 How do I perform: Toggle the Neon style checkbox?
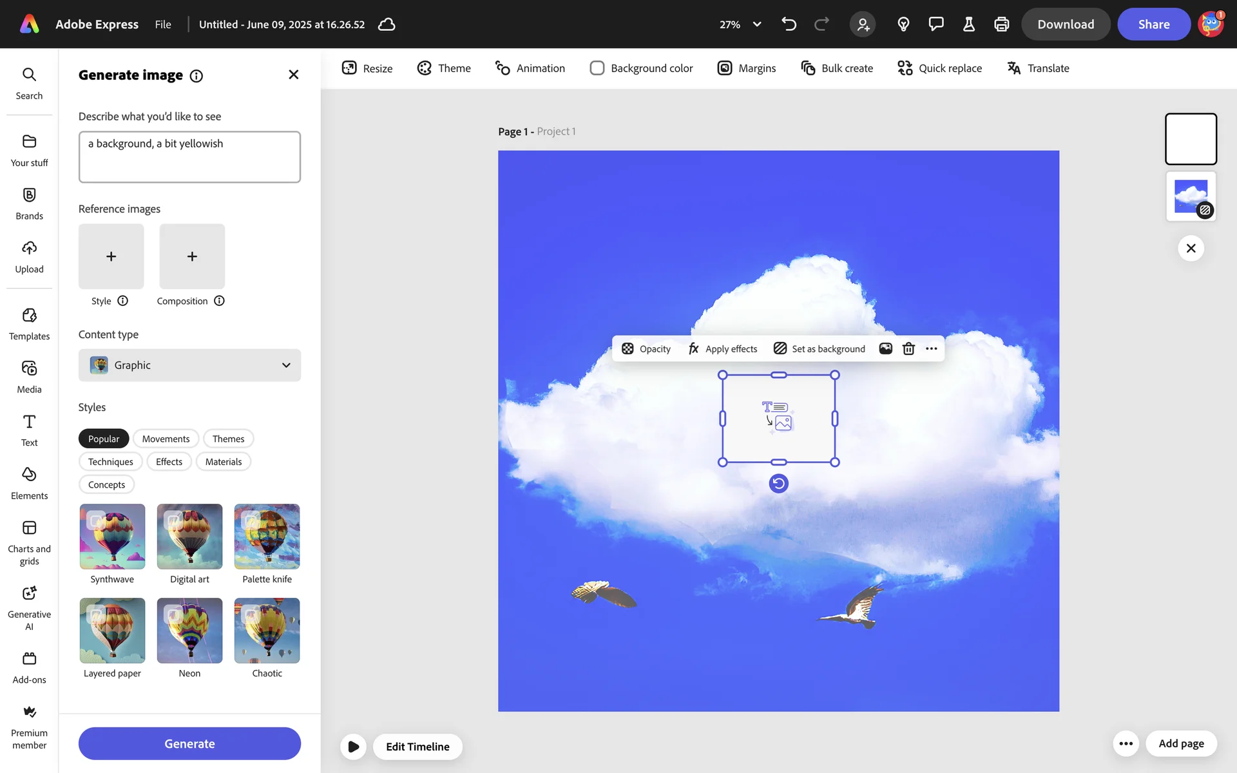click(173, 614)
